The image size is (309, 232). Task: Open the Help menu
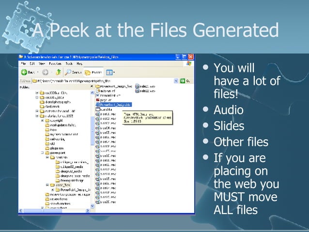click(79, 64)
